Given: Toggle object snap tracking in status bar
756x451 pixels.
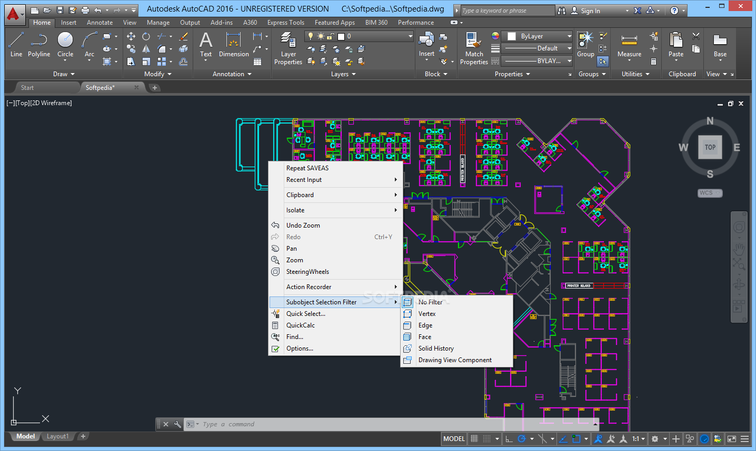Looking at the screenshot, I should tap(563, 439).
